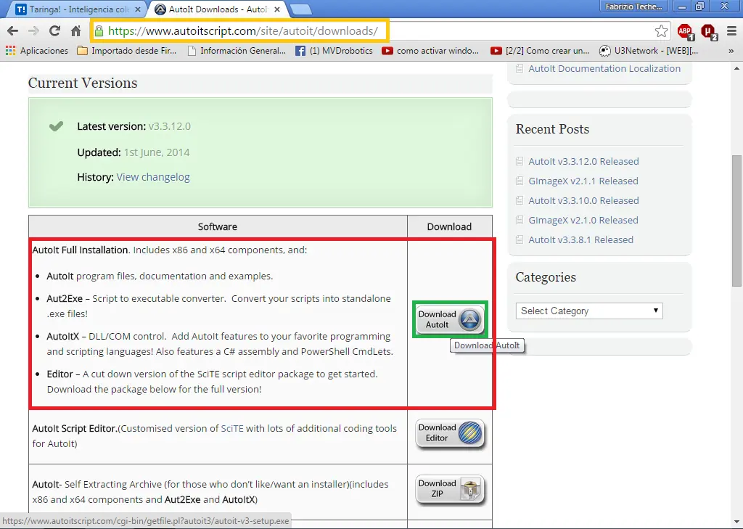
Task: Click the Download Editor button
Action: (x=450, y=432)
